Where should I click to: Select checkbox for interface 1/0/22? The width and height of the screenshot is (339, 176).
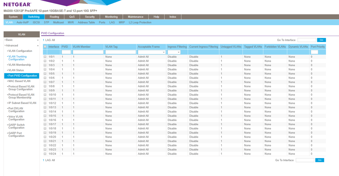pos(45,145)
